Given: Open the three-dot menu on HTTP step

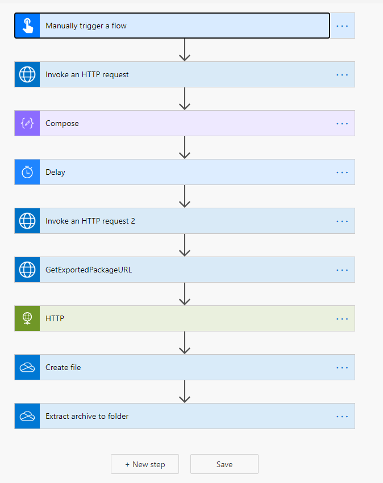Looking at the screenshot, I should 342,319.
